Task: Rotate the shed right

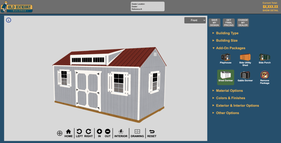Action: [88, 133]
